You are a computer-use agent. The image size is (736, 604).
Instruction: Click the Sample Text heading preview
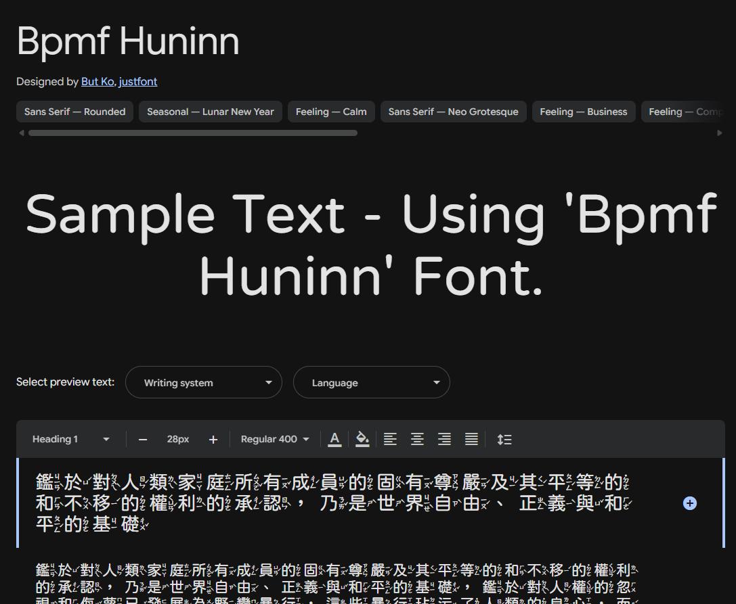click(371, 245)
